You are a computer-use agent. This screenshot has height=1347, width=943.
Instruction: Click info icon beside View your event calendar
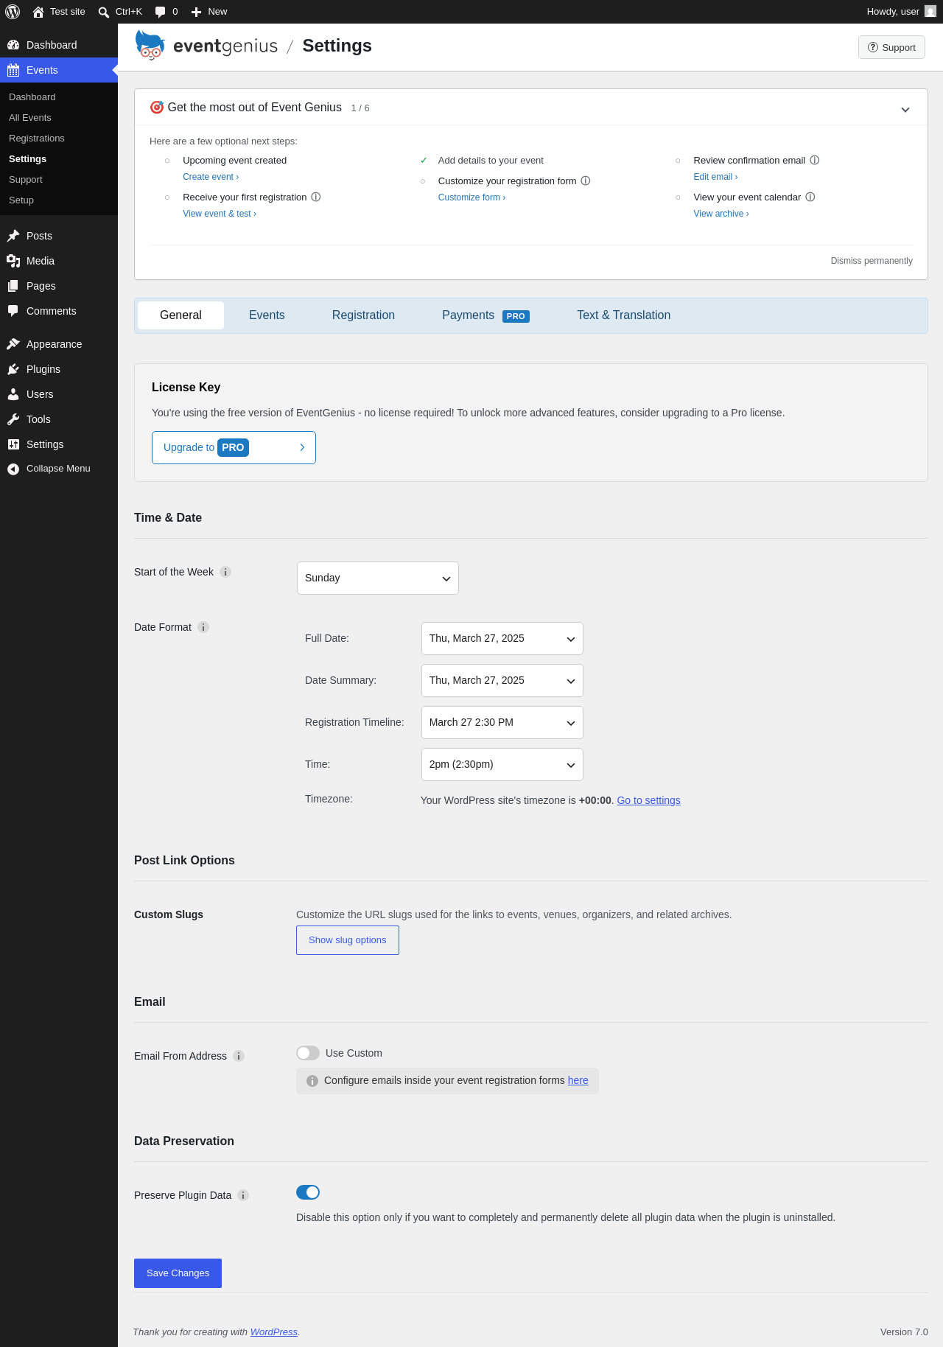point(810,197)
